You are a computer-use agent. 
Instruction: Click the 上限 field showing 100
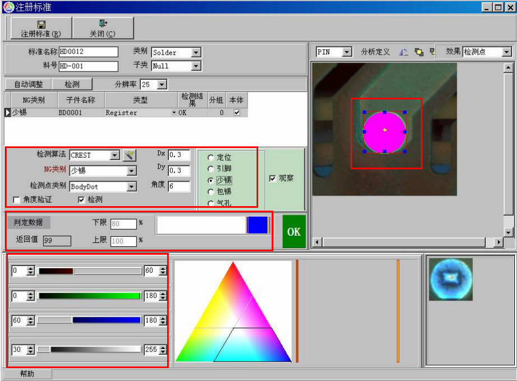(x=124, y=241)
